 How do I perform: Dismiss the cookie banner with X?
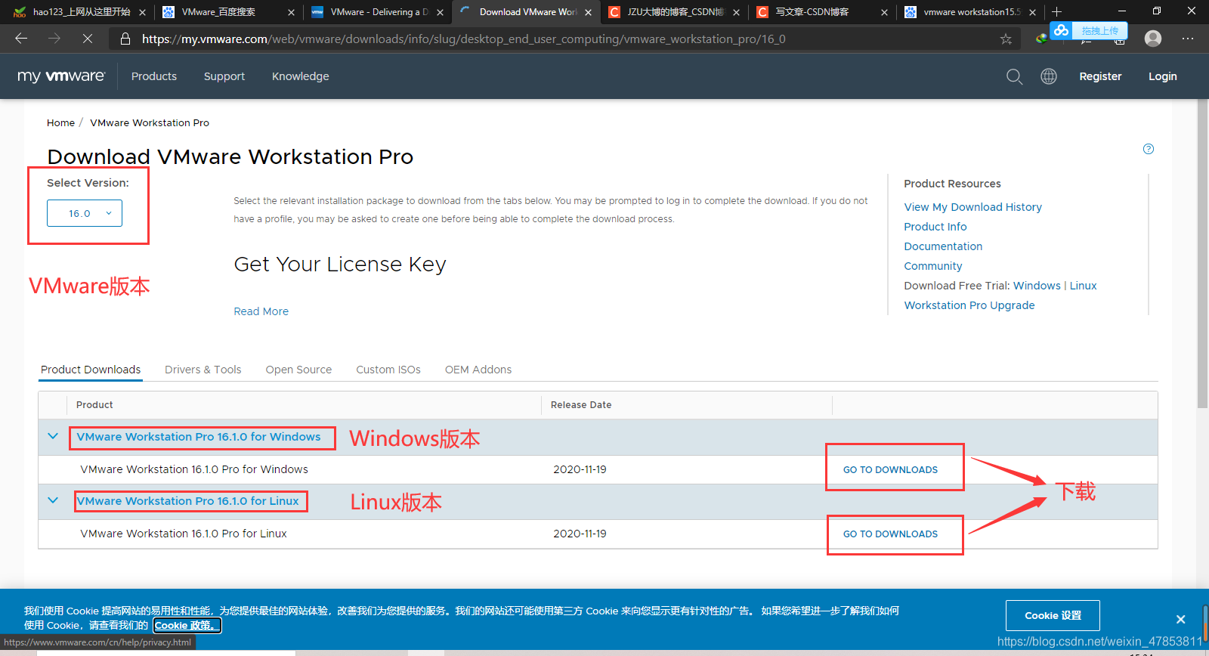tap(1180, 619)
